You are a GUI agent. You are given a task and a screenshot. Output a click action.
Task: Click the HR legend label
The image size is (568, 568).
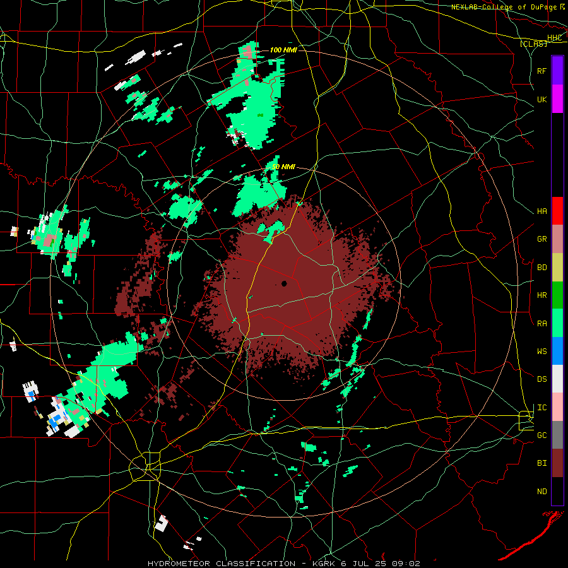click(x=541, y=295)
